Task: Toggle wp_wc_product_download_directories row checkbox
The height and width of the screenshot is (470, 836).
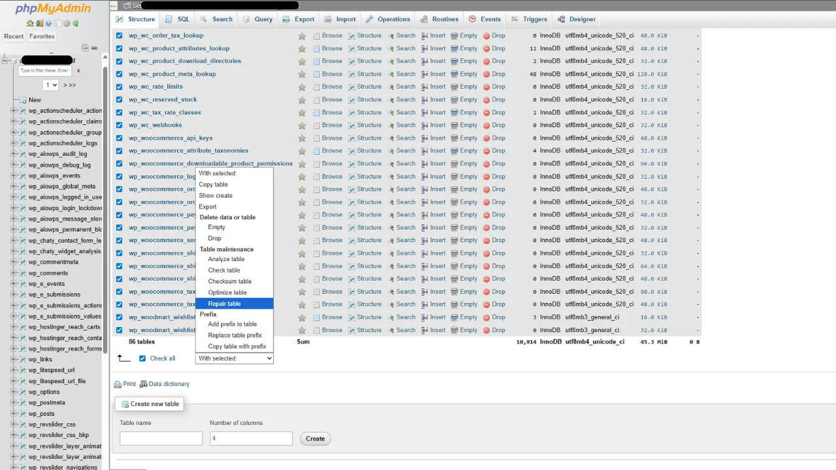Action: coord(119,61)
